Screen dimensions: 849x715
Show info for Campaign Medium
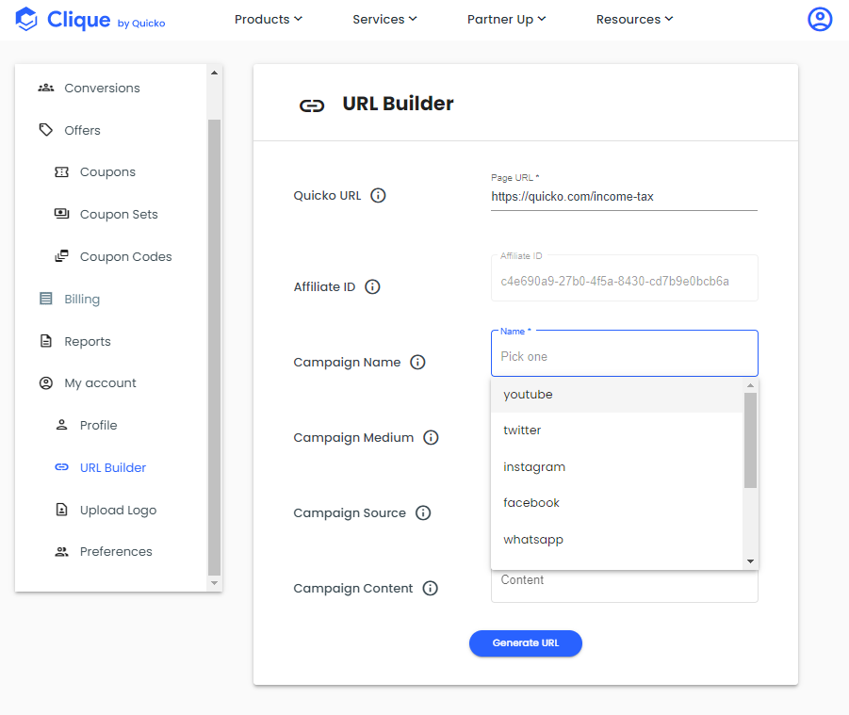tap(431, 437)
